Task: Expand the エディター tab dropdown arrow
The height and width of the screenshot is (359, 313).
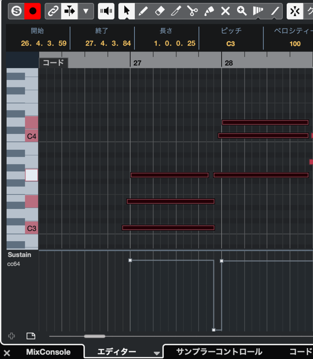Action: tap(157, 353)
